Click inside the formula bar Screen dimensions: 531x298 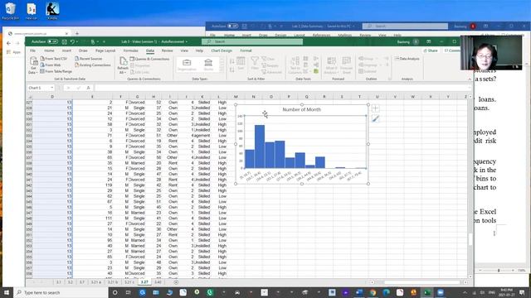click(x=283, y=88)
